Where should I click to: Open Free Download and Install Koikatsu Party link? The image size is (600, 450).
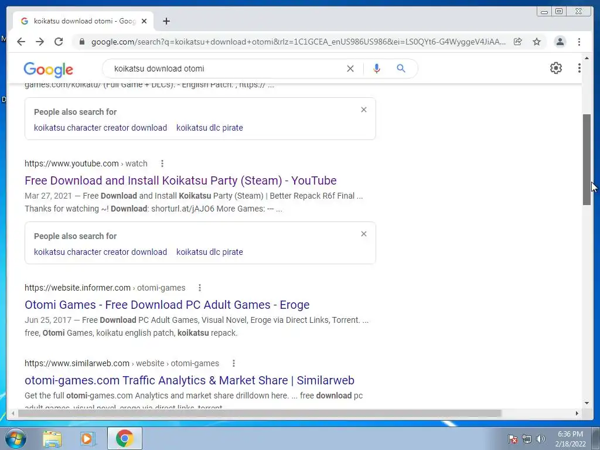(x=180, y=180)
